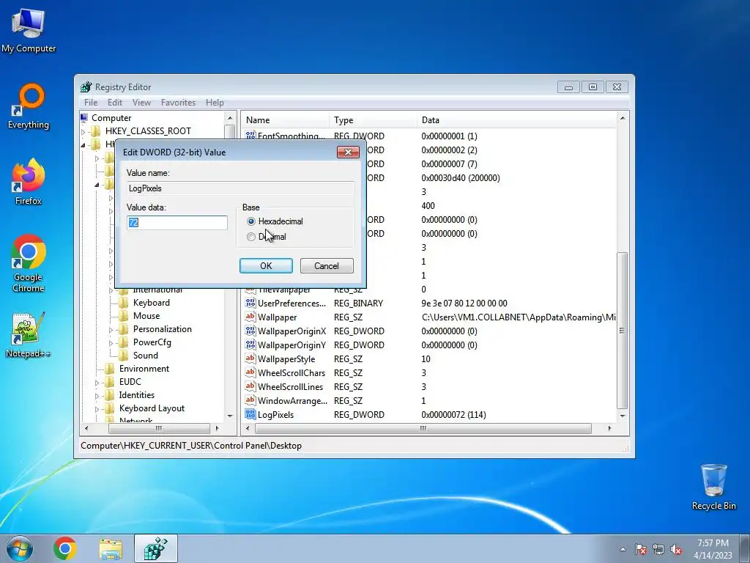Select the LogPixels value icon
The height and width of the screenshot is (563, 750).
(250, 414)
